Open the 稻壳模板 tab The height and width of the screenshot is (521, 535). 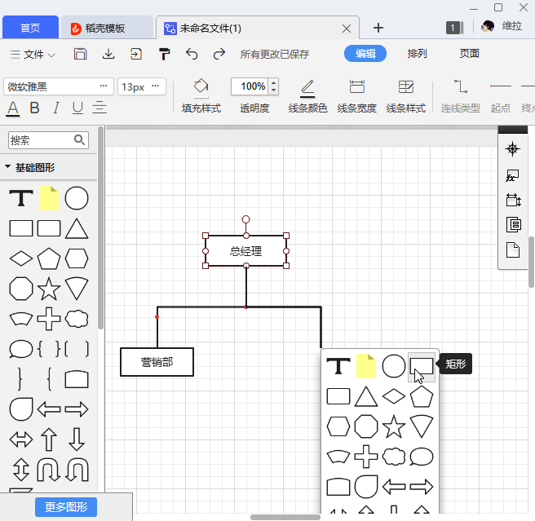click(x=106, y=28)
